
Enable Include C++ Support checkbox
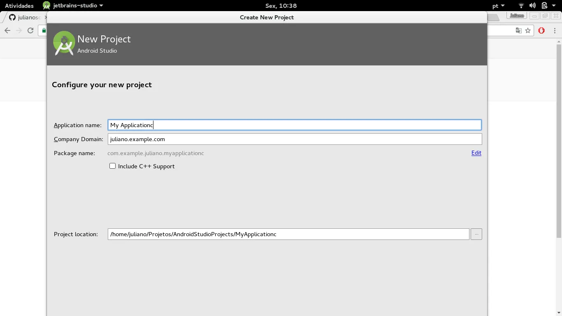click(112, 166)
